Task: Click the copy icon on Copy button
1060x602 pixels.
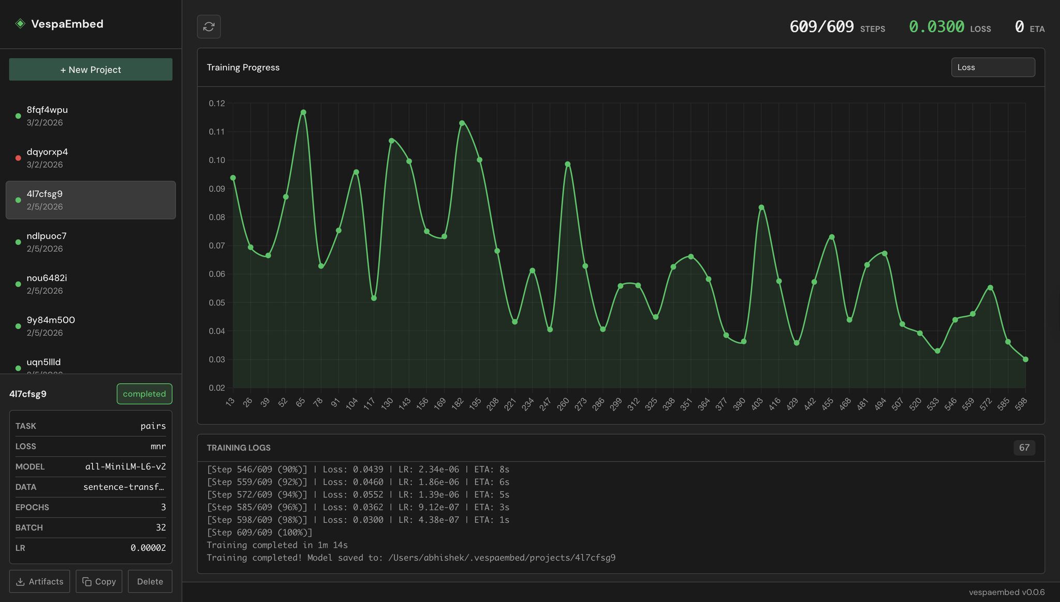Action: [x=87, y=582]
